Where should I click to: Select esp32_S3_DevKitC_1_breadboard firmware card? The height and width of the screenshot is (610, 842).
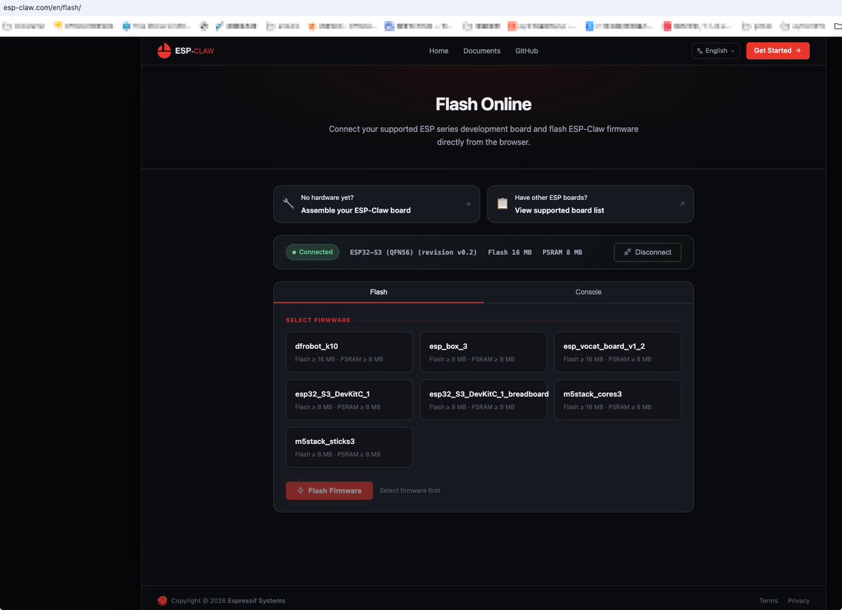(483, 400)
